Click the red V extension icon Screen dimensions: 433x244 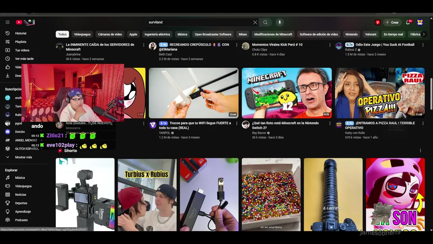pyautogui.click(x=378, y=22)
